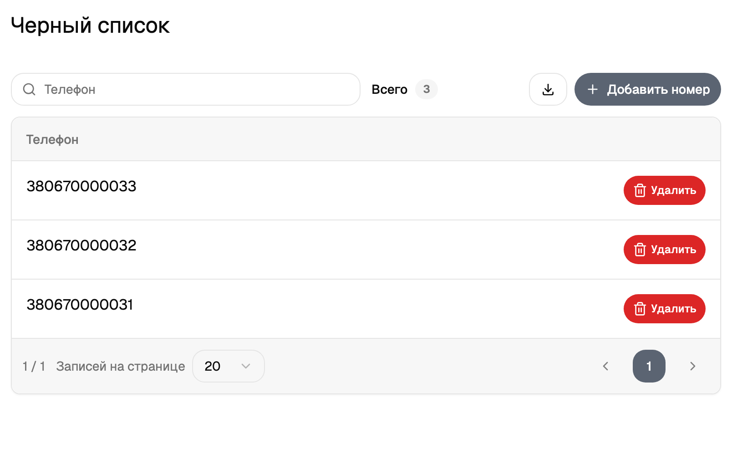This screenshot has width=732, height=449.
Task: Delete number 380670000033 via Удалить
Action: coord(665,190)
